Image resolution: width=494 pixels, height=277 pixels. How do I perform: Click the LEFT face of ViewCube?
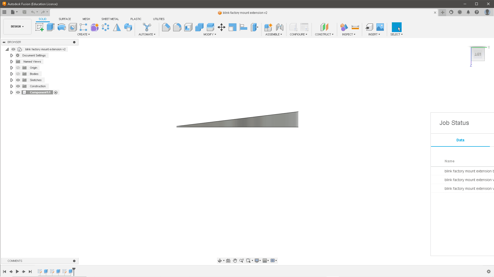pos(478,54)
